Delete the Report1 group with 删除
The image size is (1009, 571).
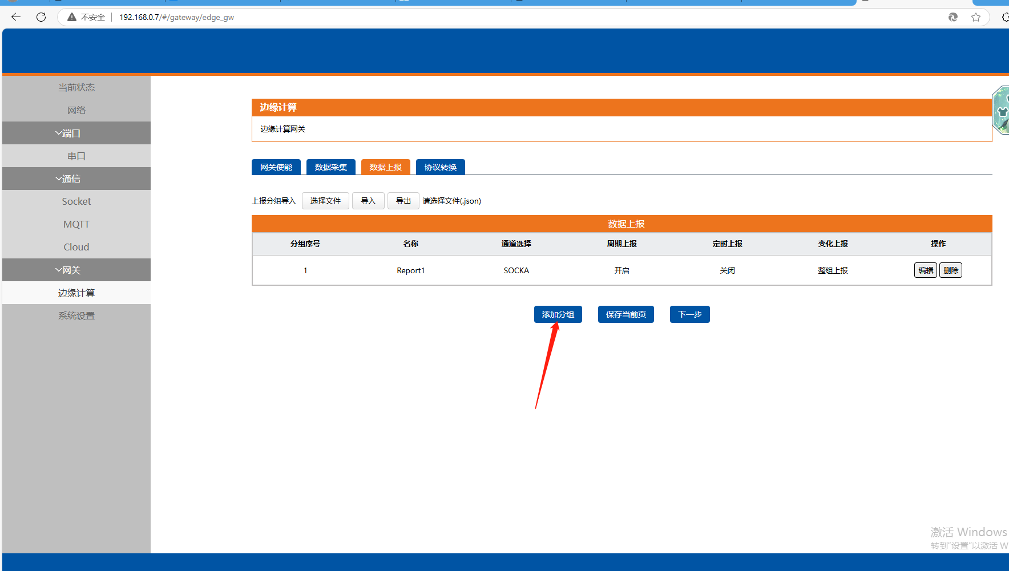tap(950, 270)
